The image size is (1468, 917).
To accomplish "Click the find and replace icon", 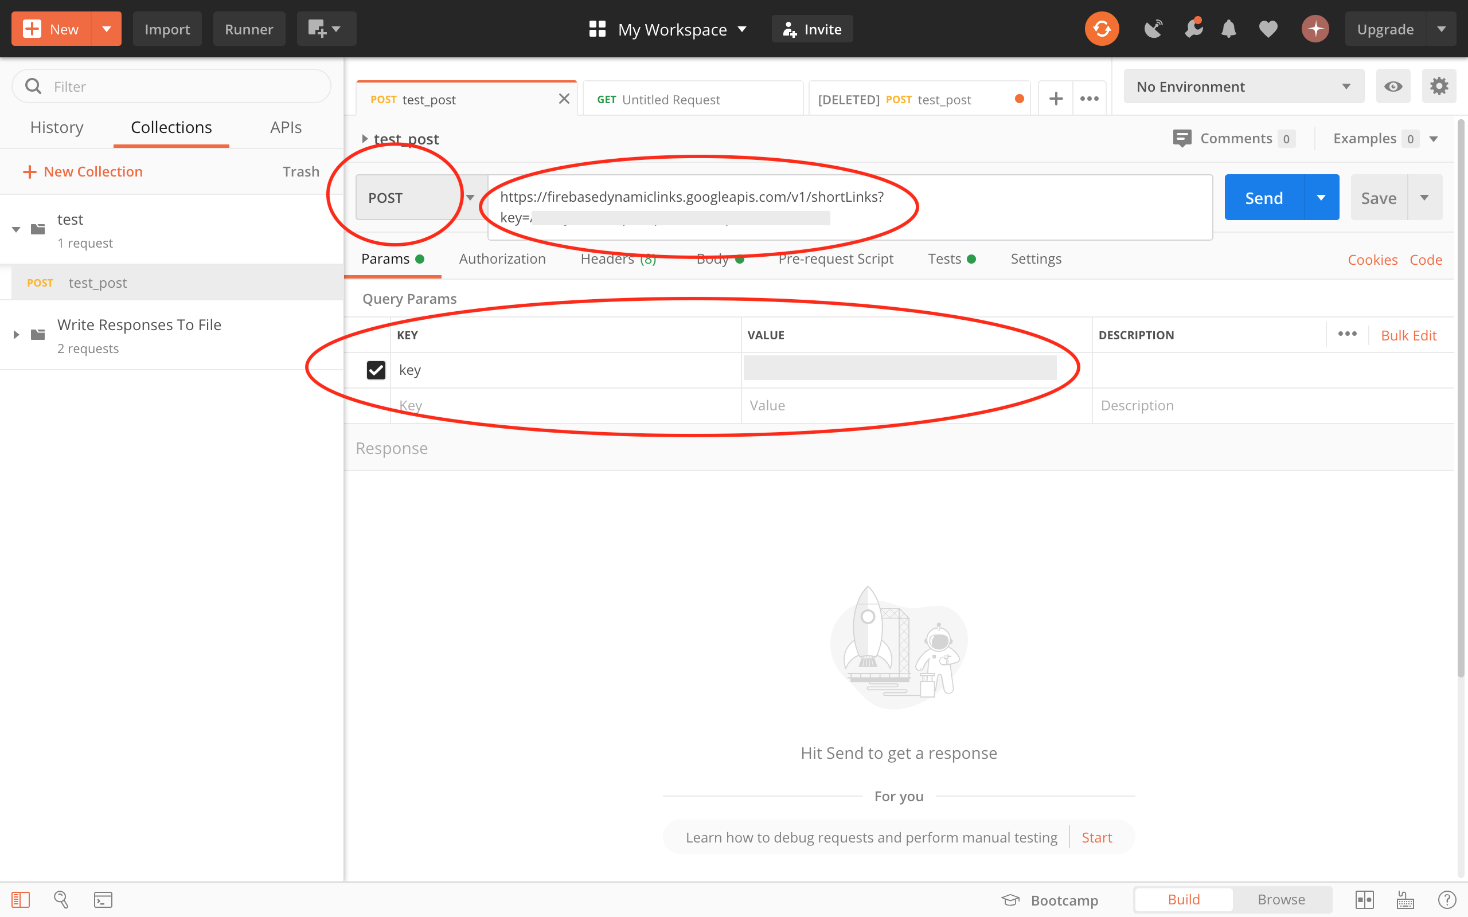I will click(x=61, y=899).
